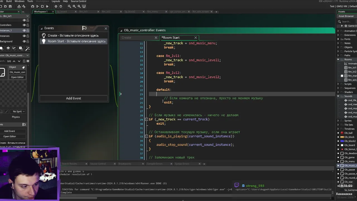Collapse code fold at line 33
This screenshot has height=201, width=357.
click(146, 136)
